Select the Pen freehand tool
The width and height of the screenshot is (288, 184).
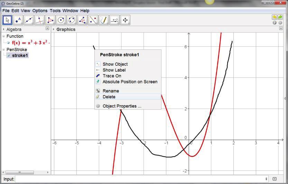(104, 20)
